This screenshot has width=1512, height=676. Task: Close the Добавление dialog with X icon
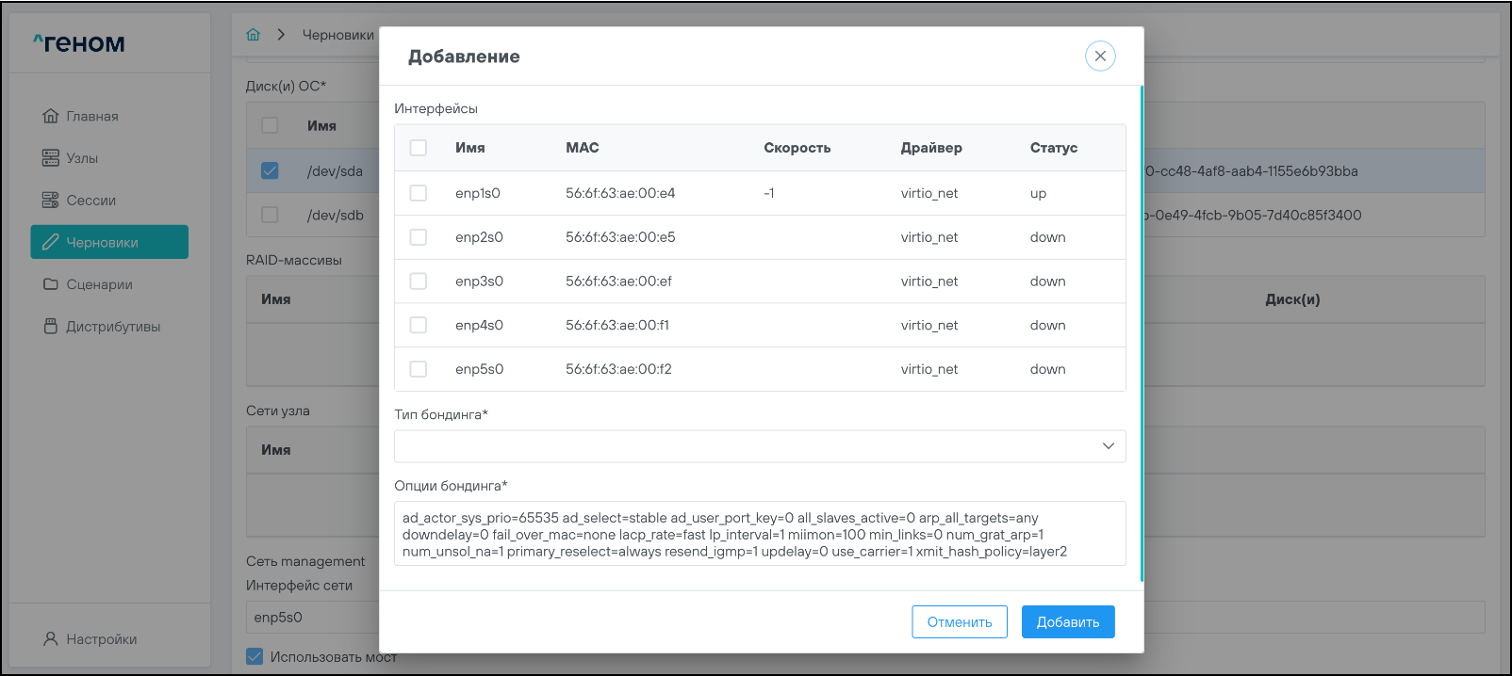click(x=1100, y=56)
